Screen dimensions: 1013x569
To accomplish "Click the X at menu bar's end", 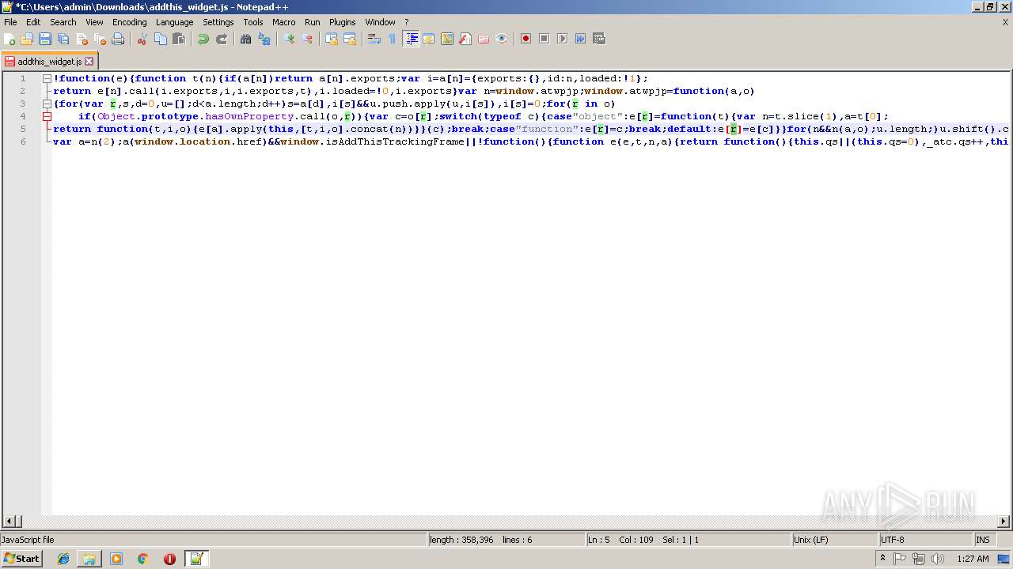I will coord(1005,22).
